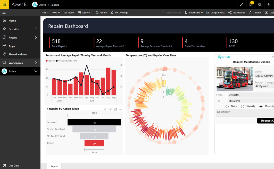Select the Daily radio button
This screenshot has height=169, width=274.
(x=227, y=106)
